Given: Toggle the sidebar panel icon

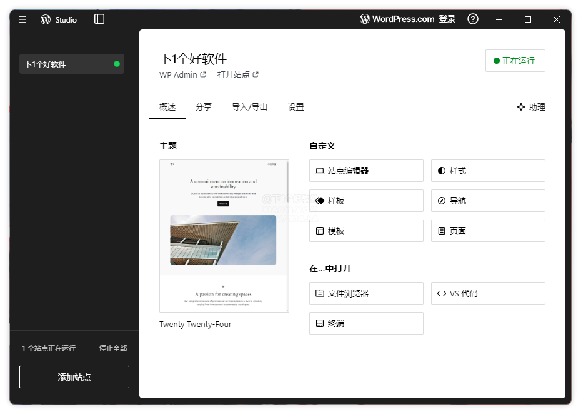Looking at the screenshot, I should click(x=99, y=19).
